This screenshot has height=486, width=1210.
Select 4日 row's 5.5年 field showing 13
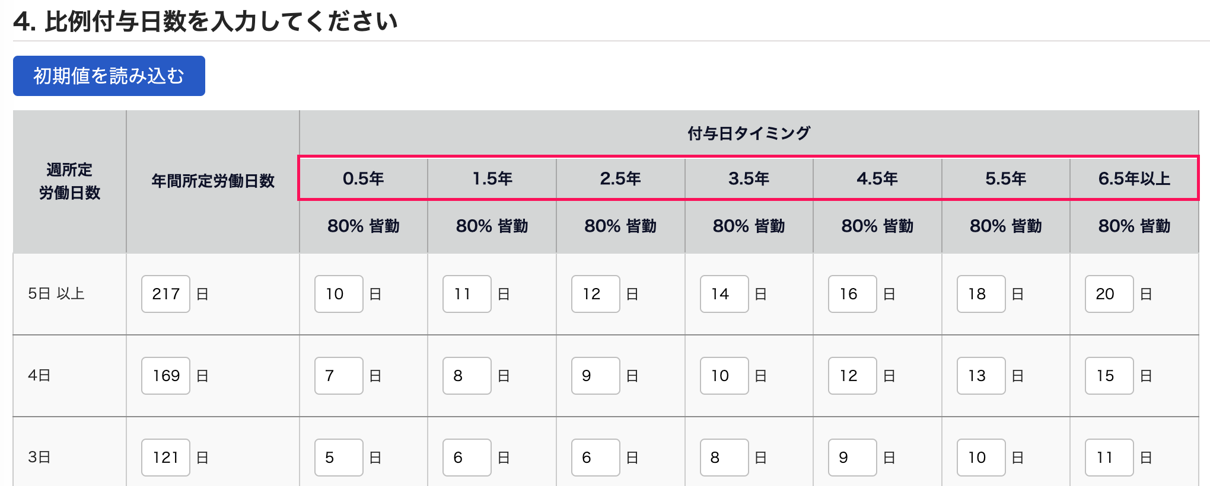click(x=981, y=376)
